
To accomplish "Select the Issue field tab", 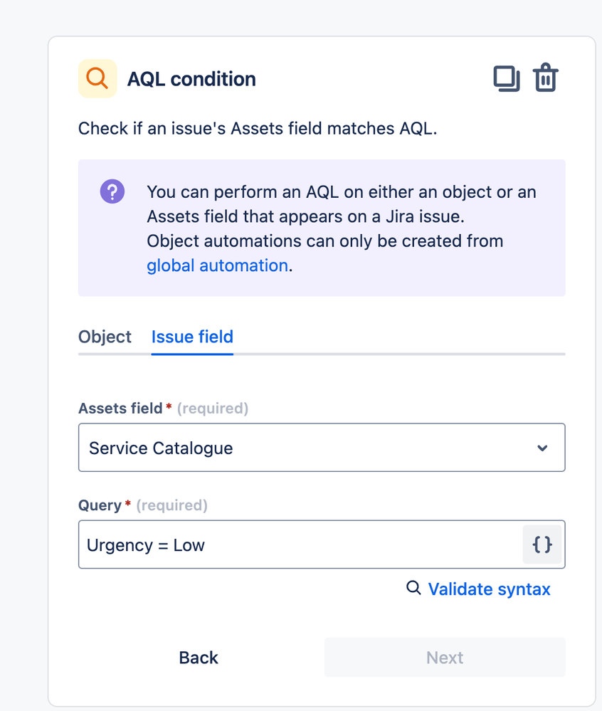I will point(192,337).
